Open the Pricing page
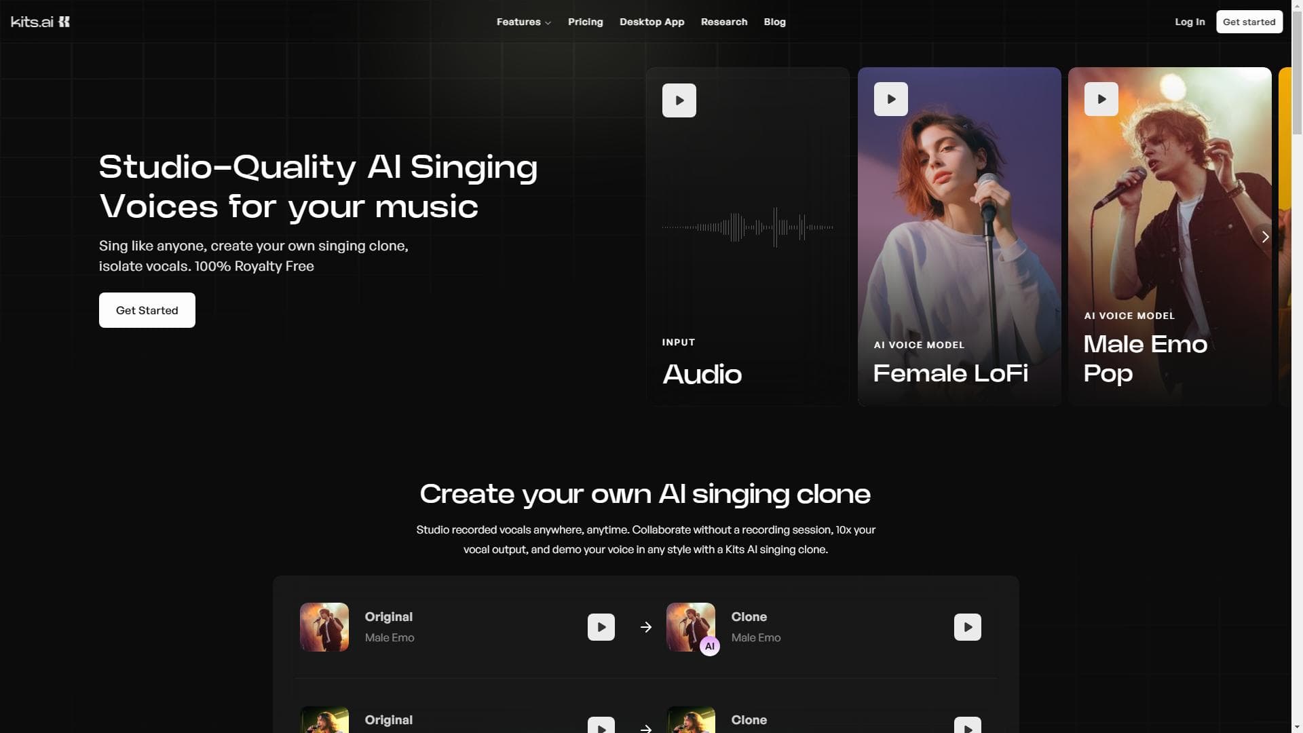 coord(585,22)
